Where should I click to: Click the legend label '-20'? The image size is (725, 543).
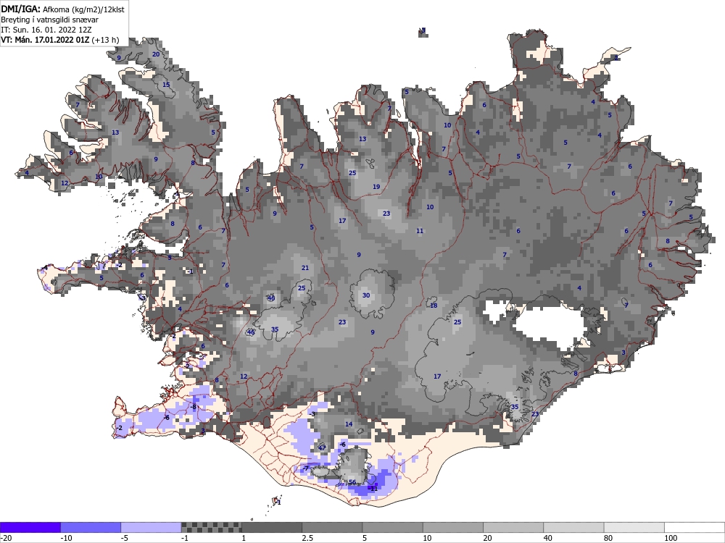(6, 538)
